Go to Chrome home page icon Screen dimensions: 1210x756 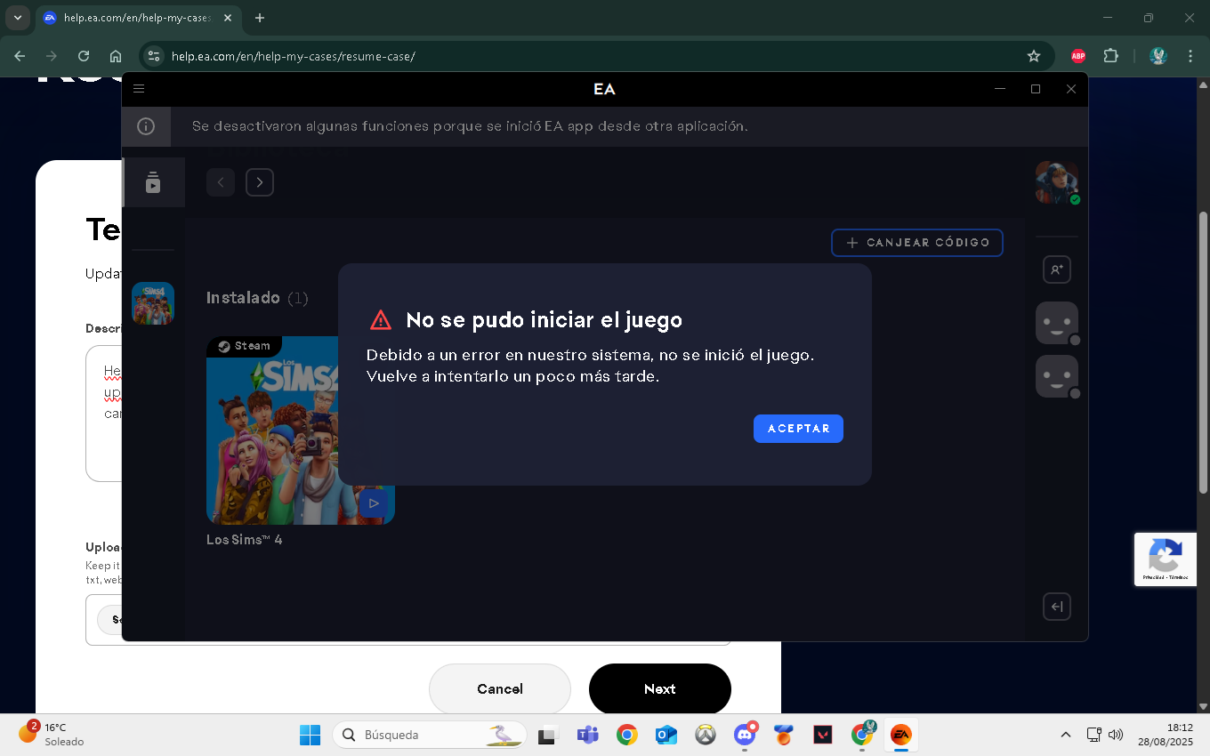pos(116,56)
